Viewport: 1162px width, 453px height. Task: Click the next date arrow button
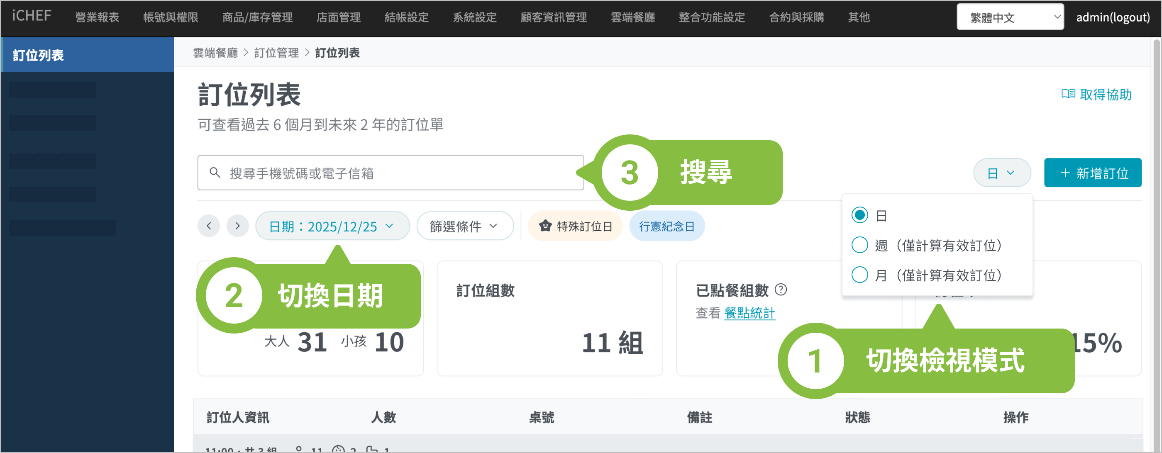(x=237, y=226)
